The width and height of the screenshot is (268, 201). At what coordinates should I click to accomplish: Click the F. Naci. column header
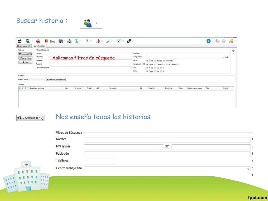click(x=90, y=88)
